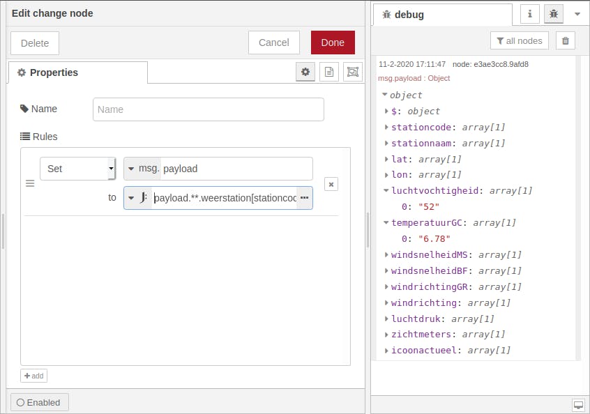Toggle the Enabled node state
The height and width of the screenshot is (414, 590).
point(40,402)
